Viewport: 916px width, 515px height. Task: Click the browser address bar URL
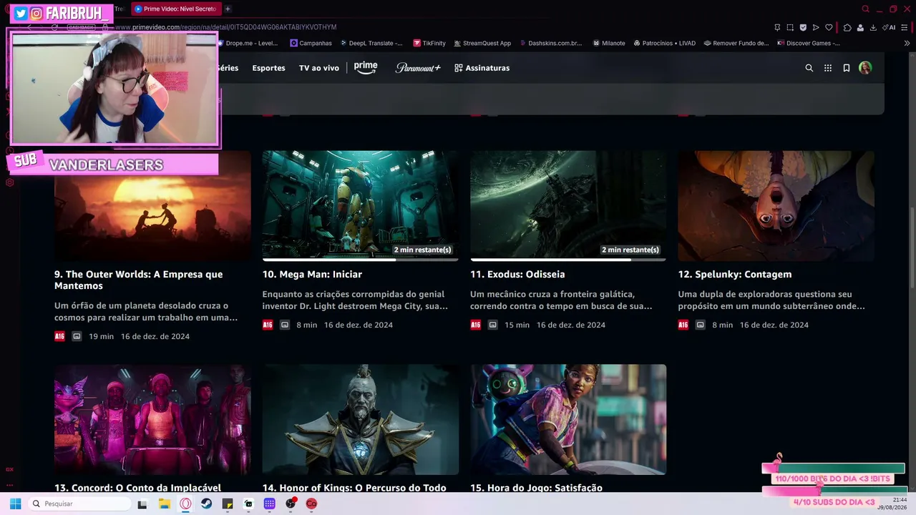[x=226, y=27]
